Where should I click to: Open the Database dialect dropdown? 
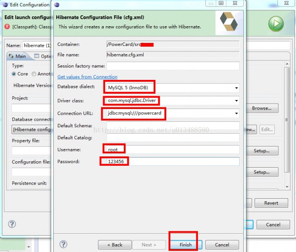(236, 88)
